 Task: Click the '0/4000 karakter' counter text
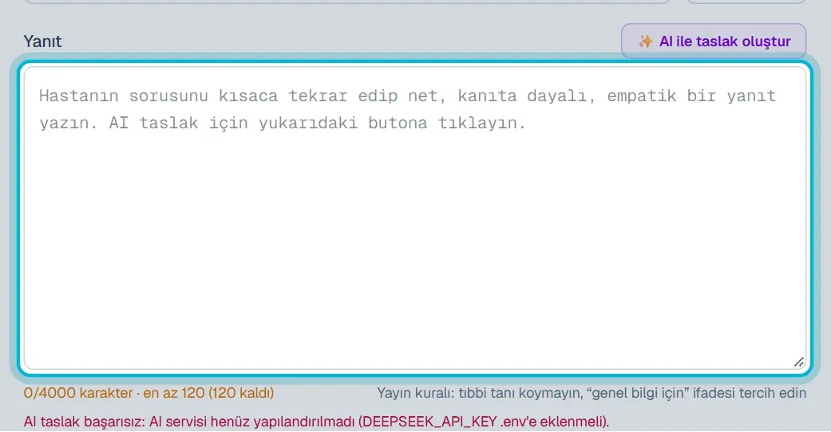point(149,393)
